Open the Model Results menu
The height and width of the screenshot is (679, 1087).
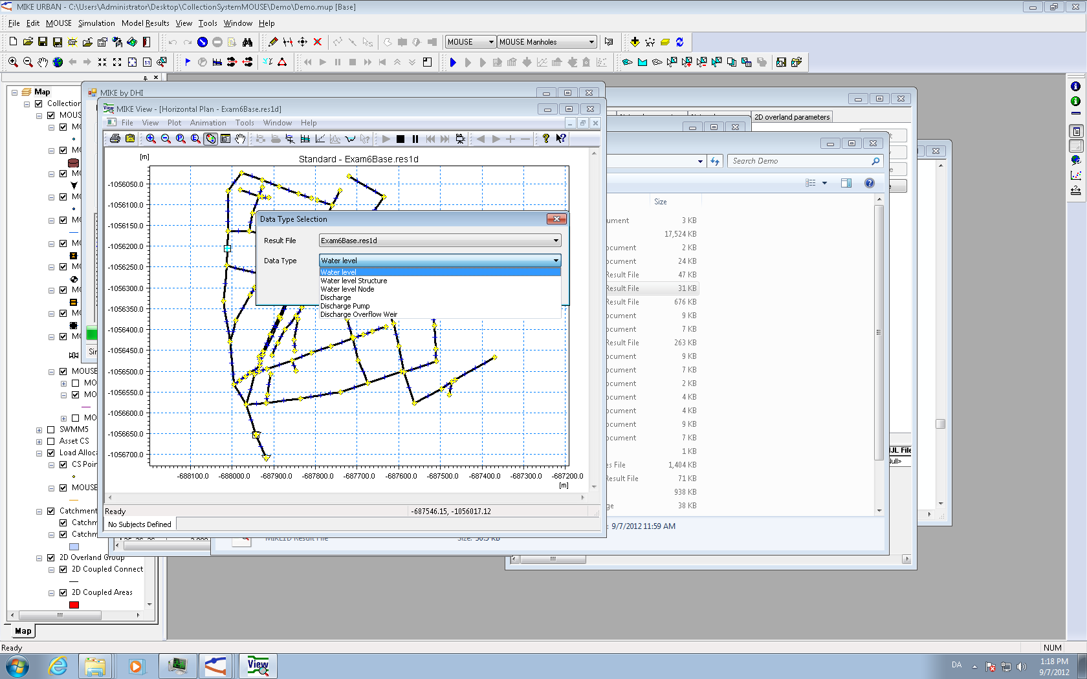pyautogui.click(x=146, y=23)
